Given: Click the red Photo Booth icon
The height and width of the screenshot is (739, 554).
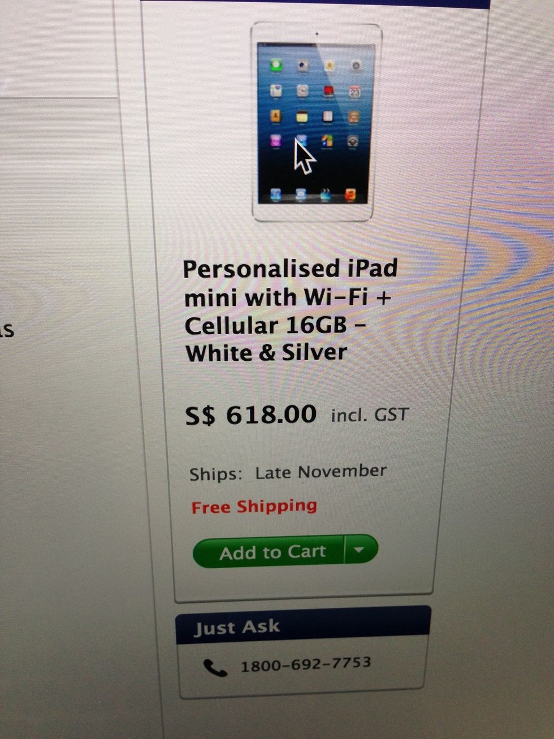Looking at the screenshot, I should tap(328, 90).
